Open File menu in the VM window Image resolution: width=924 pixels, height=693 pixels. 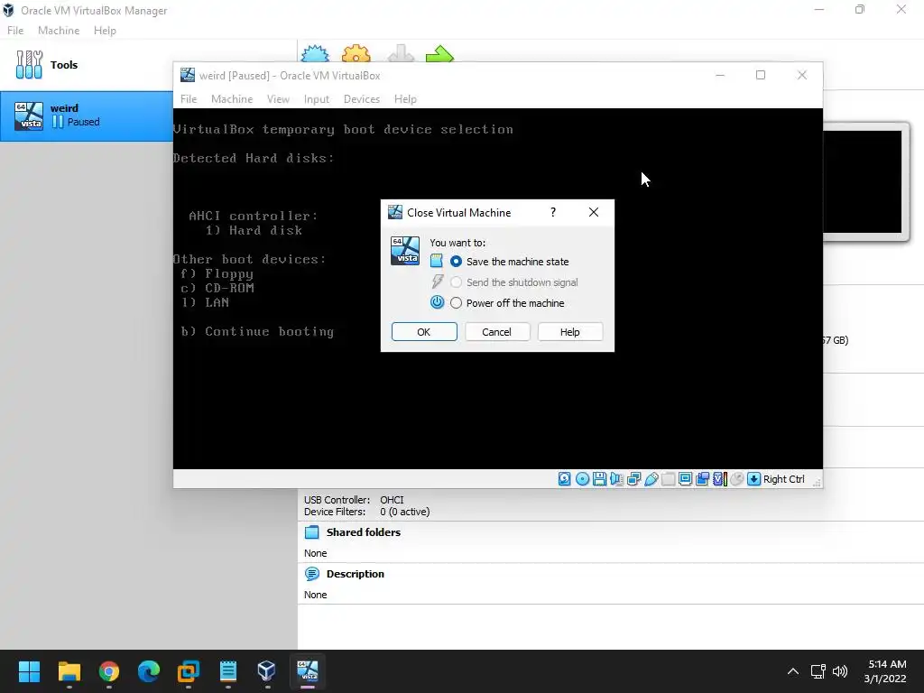(189, 99)
